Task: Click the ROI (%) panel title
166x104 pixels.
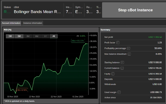Action: 7,30
